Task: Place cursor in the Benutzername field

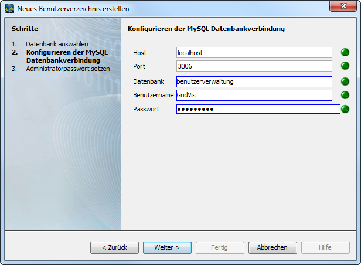Action: point(254,95)
